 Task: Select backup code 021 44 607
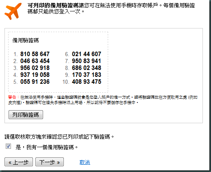[87, 54]
